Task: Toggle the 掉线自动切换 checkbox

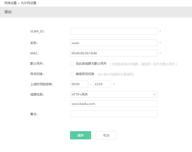Action: (x=72, y=74)
